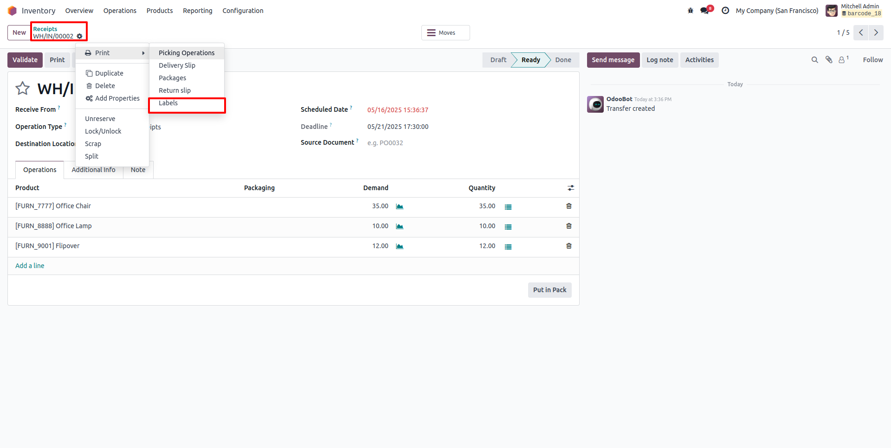Delete the Office Lamp line
This screenshot has width=891, height=448.
coord(569,226)
